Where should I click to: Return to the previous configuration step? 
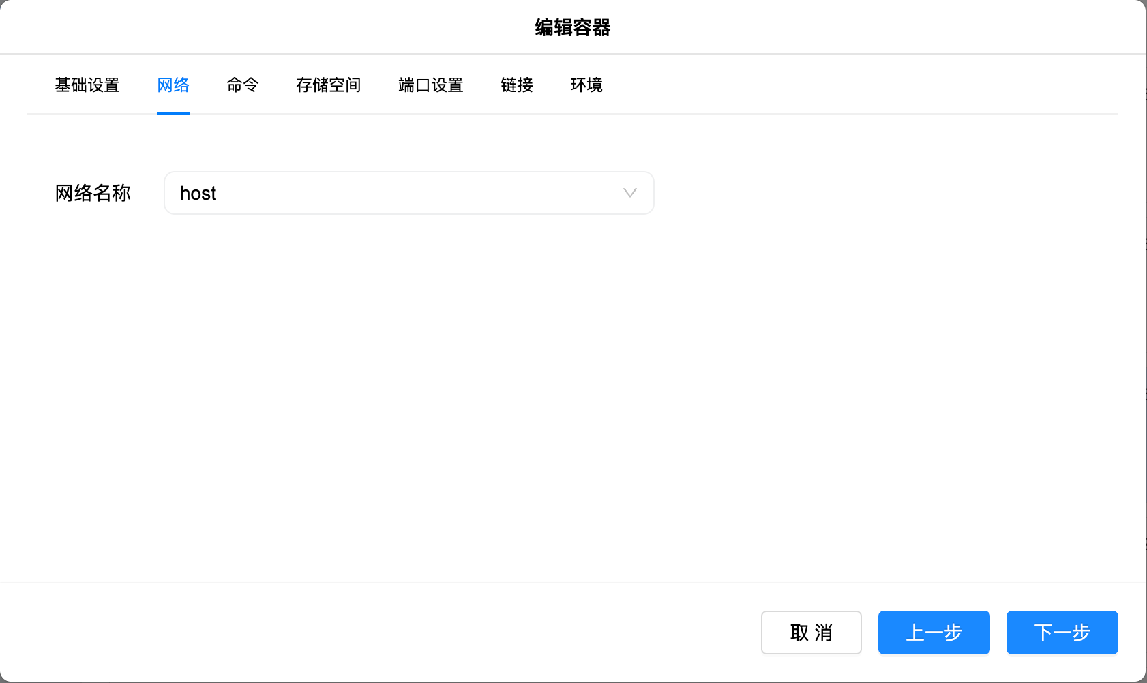[934, 633]
